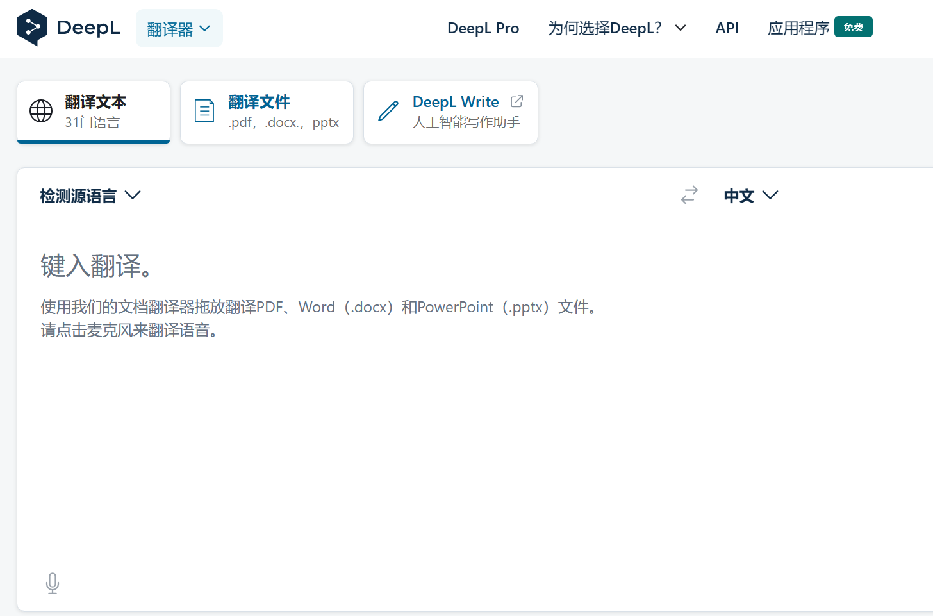The image size is (933, 616).
Task: Switch to the 翻译文件 tab
Action: [x=267, y=112]
